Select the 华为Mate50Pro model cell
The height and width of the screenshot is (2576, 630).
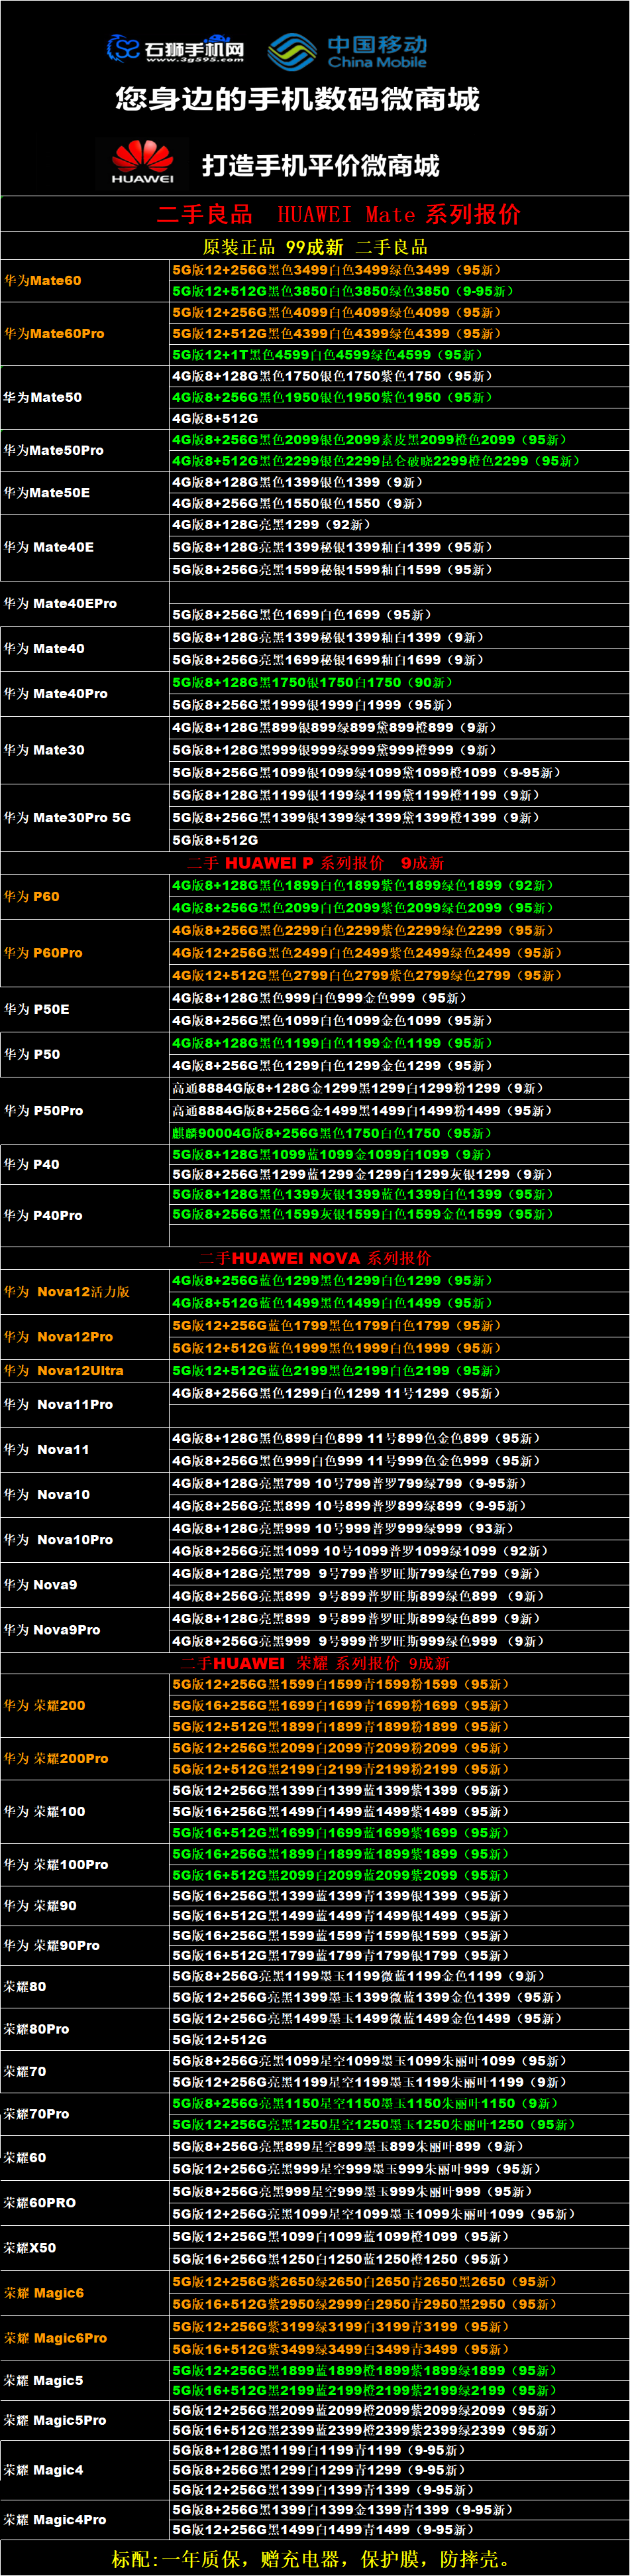click(x=85, y=450)
